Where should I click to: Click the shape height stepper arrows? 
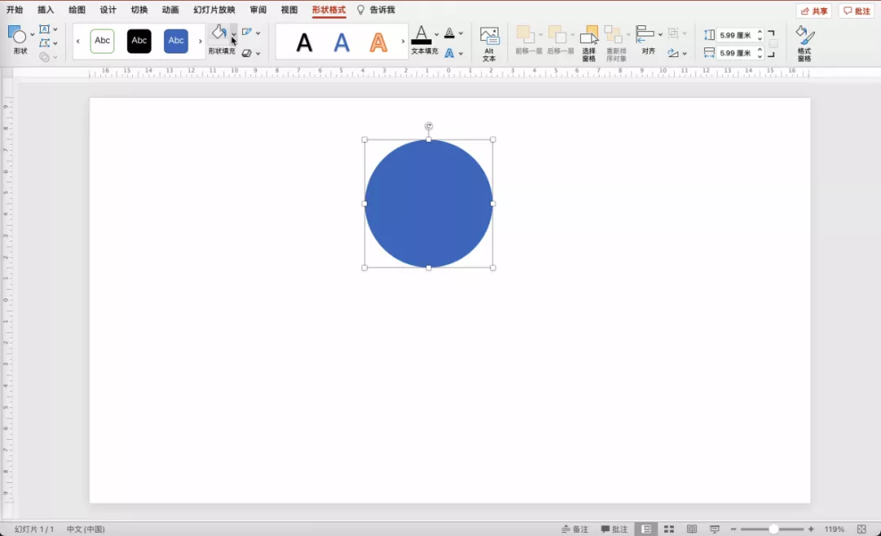(x=759, y=35)
